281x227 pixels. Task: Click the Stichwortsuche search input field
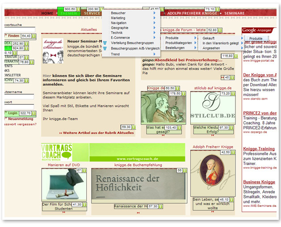pos(20,29)
